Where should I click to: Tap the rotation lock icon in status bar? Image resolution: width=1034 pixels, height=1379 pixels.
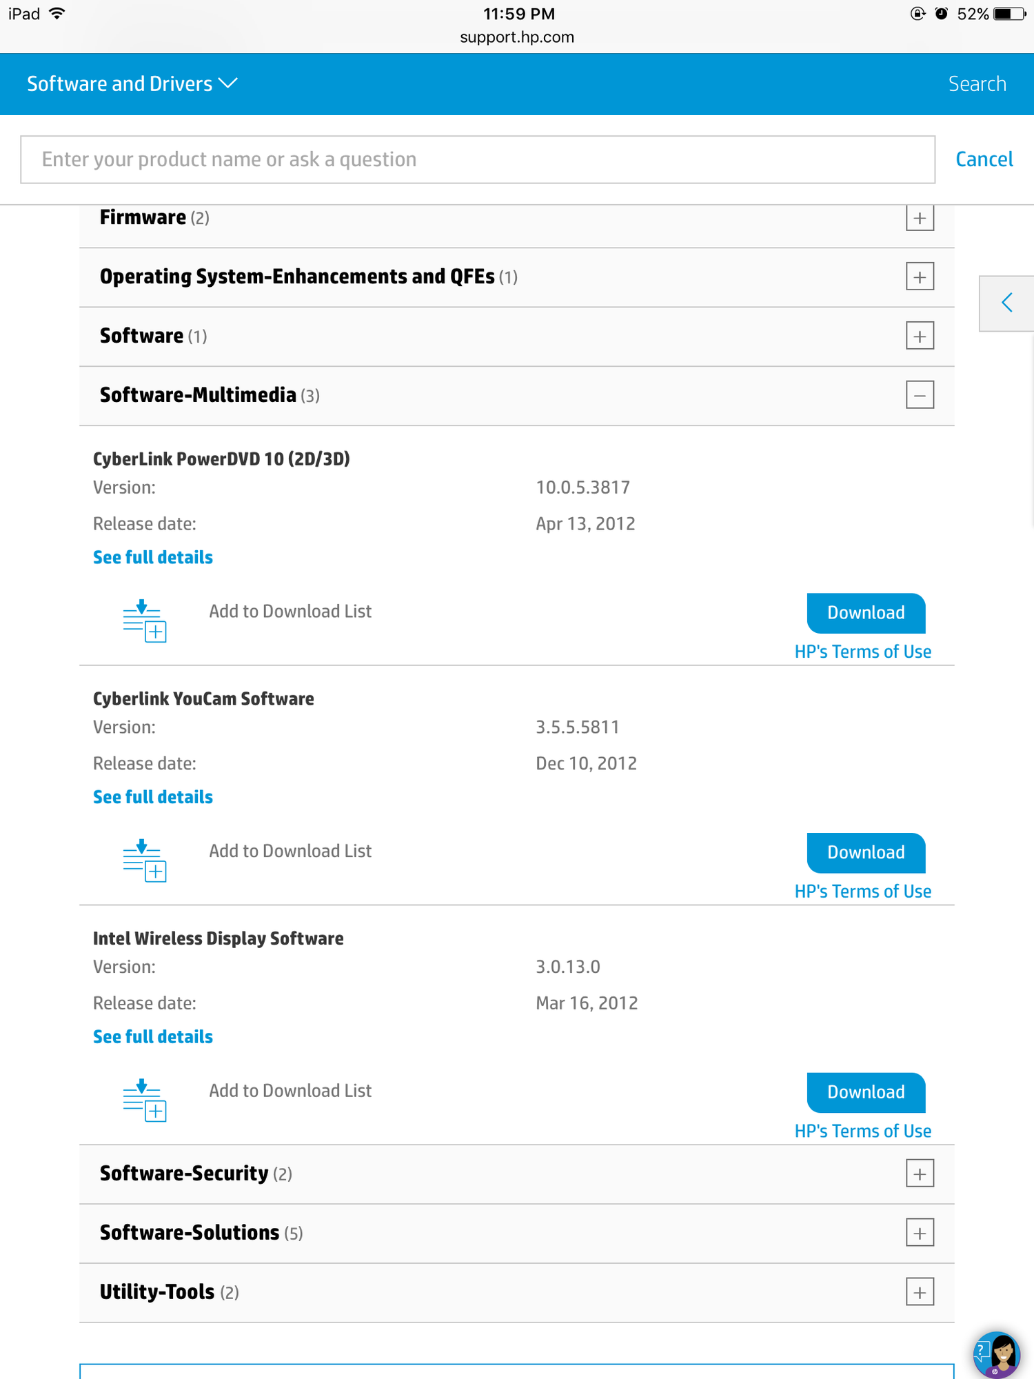tap(915, 13)
